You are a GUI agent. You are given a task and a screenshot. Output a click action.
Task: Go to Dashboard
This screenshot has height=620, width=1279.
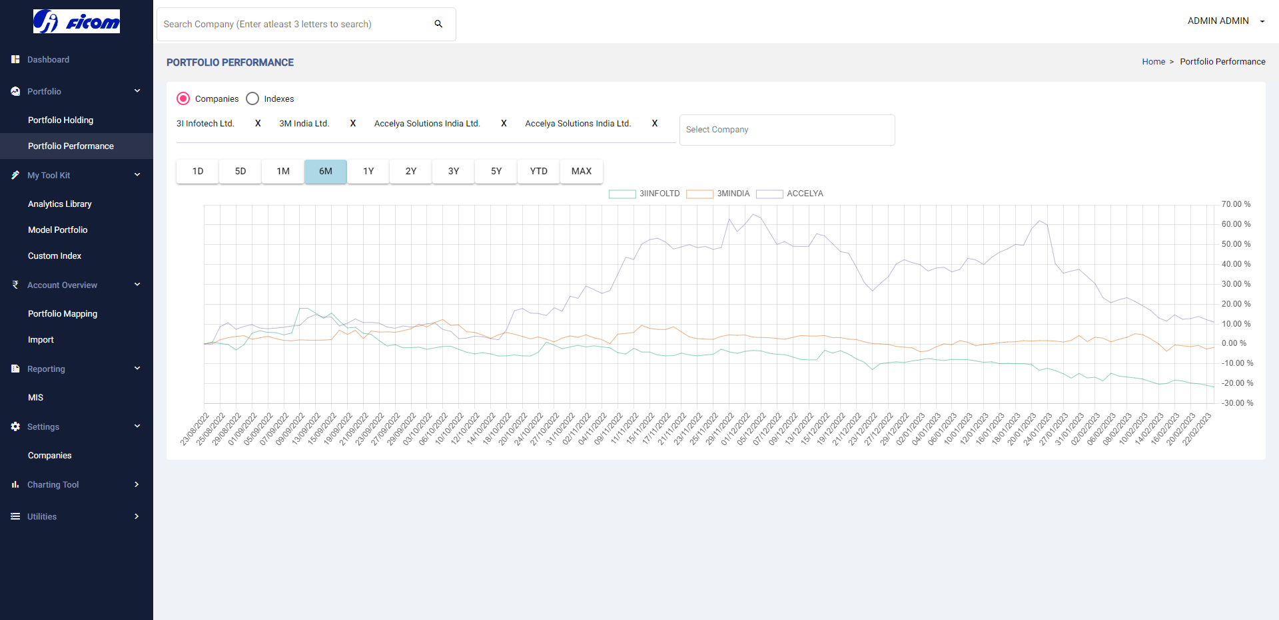click(48, 60)
